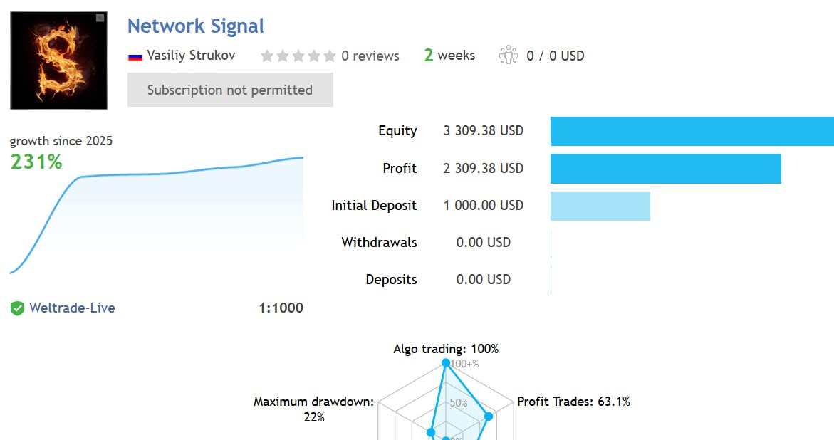Open the Weltrade-Live broker link
834x440 pixels.
coord(72,308)
